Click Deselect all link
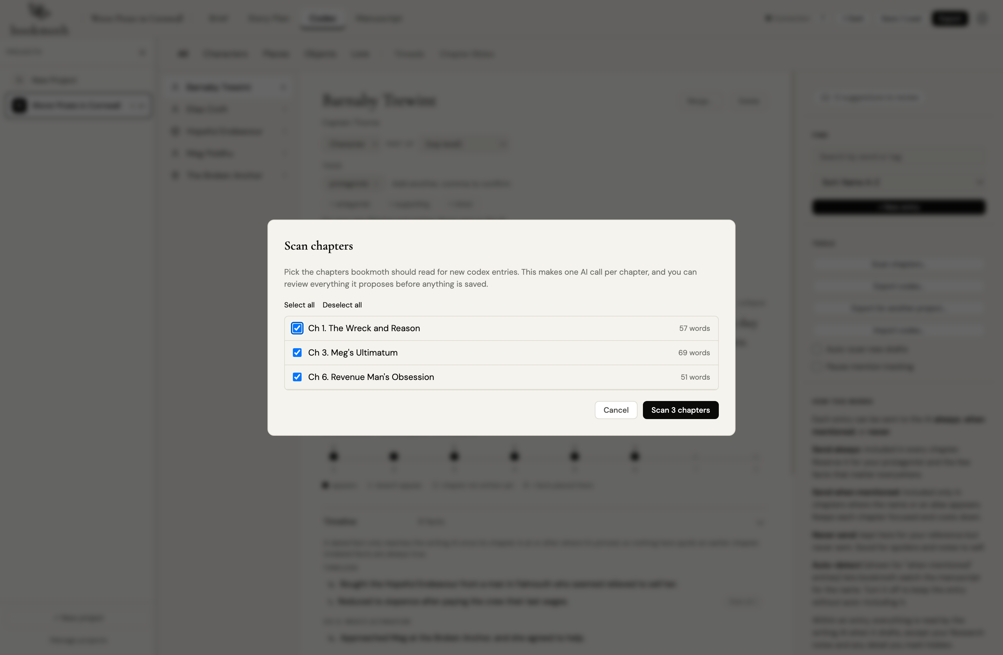 pyautogui.click(x=342, y=305)
